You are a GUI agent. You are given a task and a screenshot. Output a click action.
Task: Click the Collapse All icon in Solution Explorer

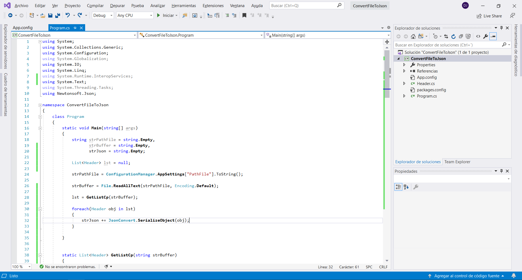[461, 36]
